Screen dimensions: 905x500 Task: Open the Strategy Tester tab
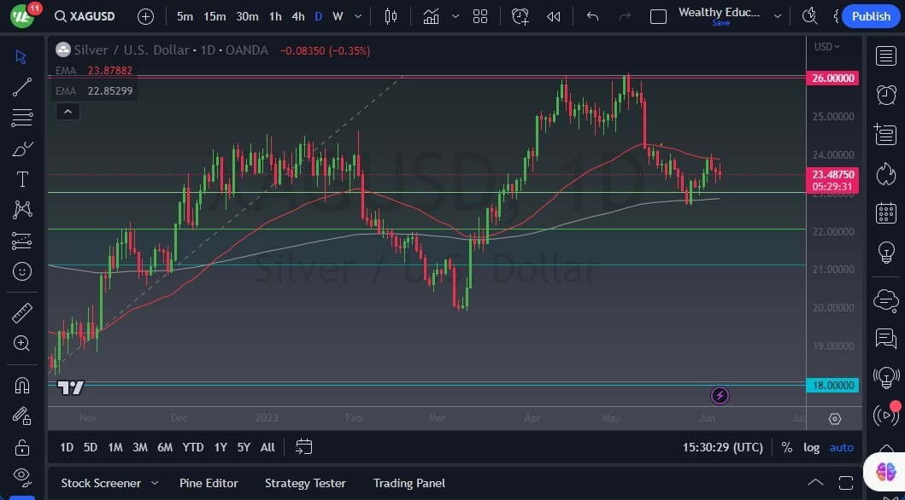pos(305,483)
